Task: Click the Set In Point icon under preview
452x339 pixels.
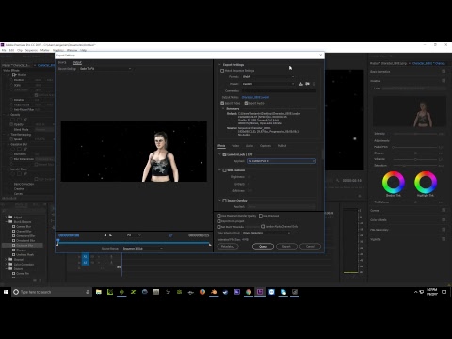Action: [x=105, y=235]
